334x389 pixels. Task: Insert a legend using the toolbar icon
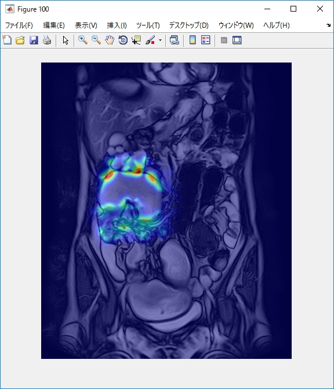206,40
